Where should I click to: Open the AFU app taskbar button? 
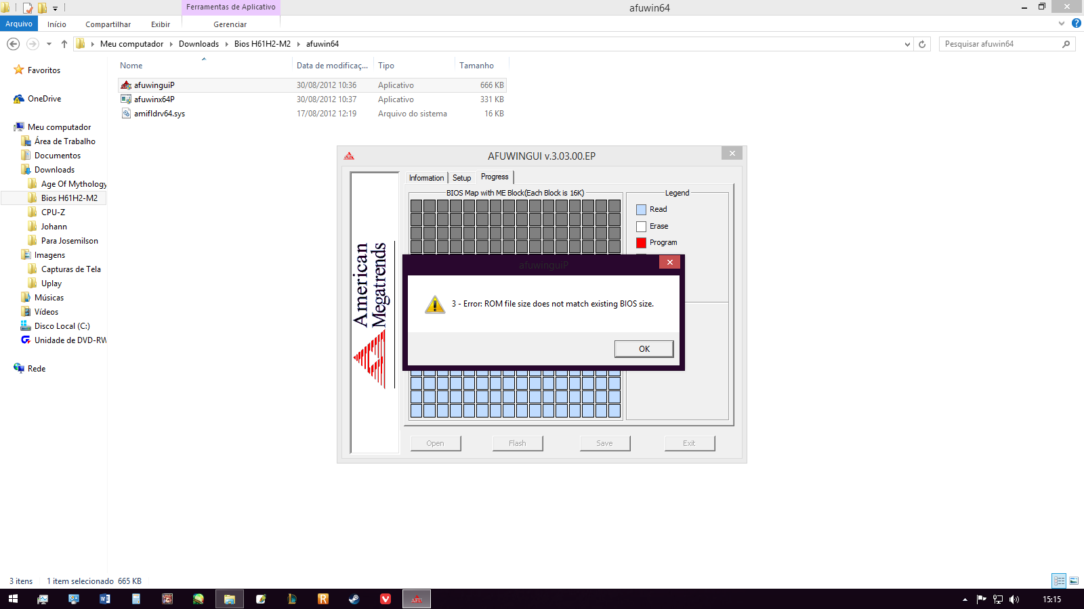(417, 599)
